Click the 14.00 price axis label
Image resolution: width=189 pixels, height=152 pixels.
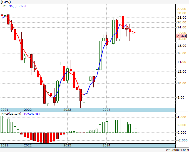182,62
